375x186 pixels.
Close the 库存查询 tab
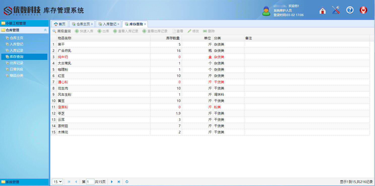(145, 24)
